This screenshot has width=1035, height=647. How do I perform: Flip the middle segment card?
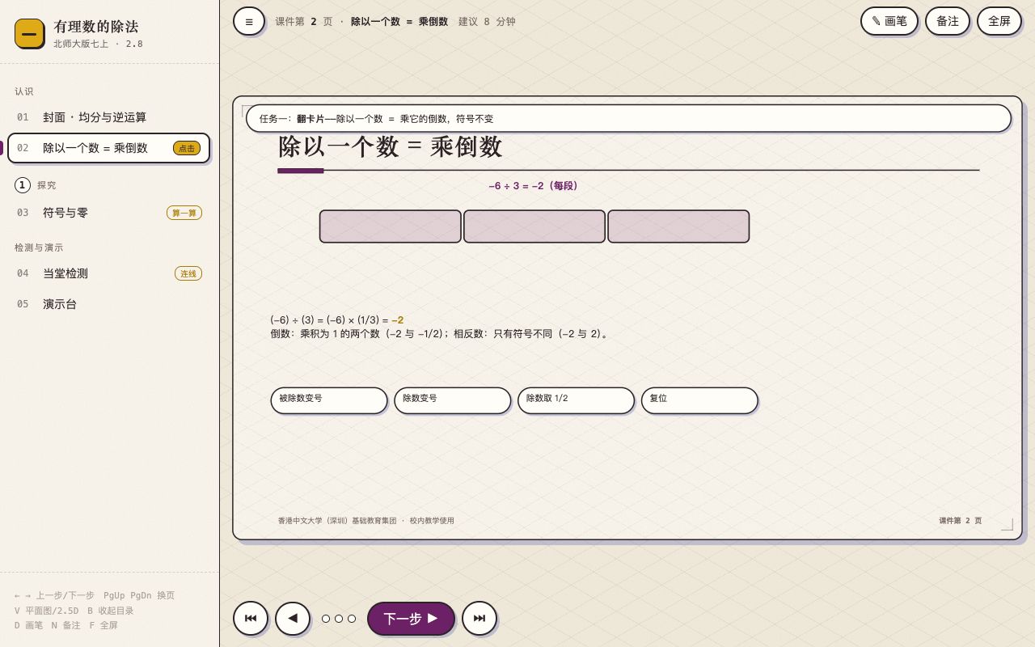tap(534, 226)
